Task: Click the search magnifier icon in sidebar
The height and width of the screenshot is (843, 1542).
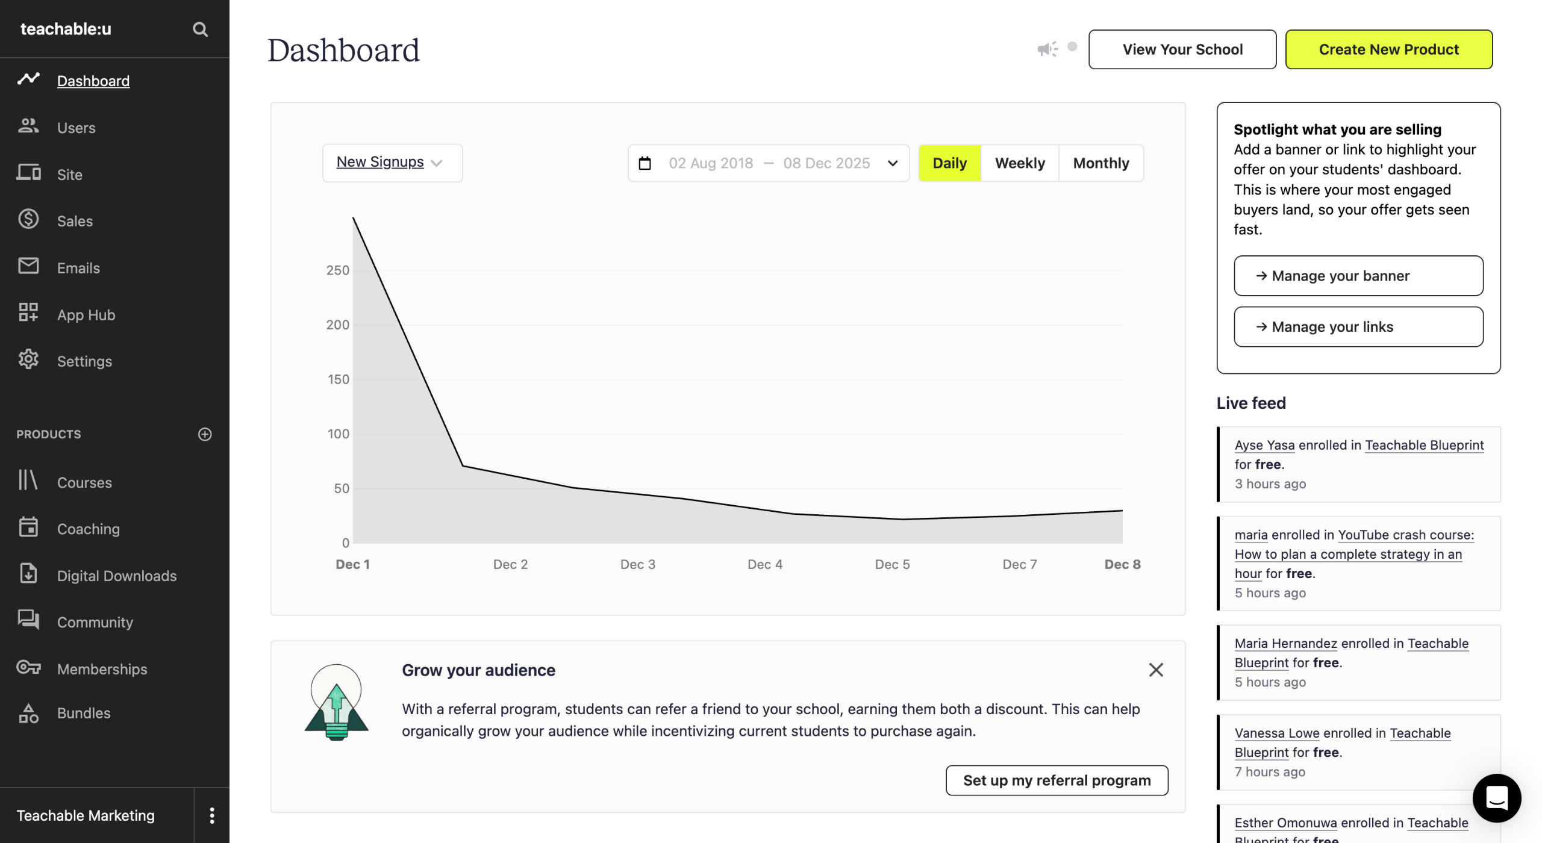Action: point(200,29)
